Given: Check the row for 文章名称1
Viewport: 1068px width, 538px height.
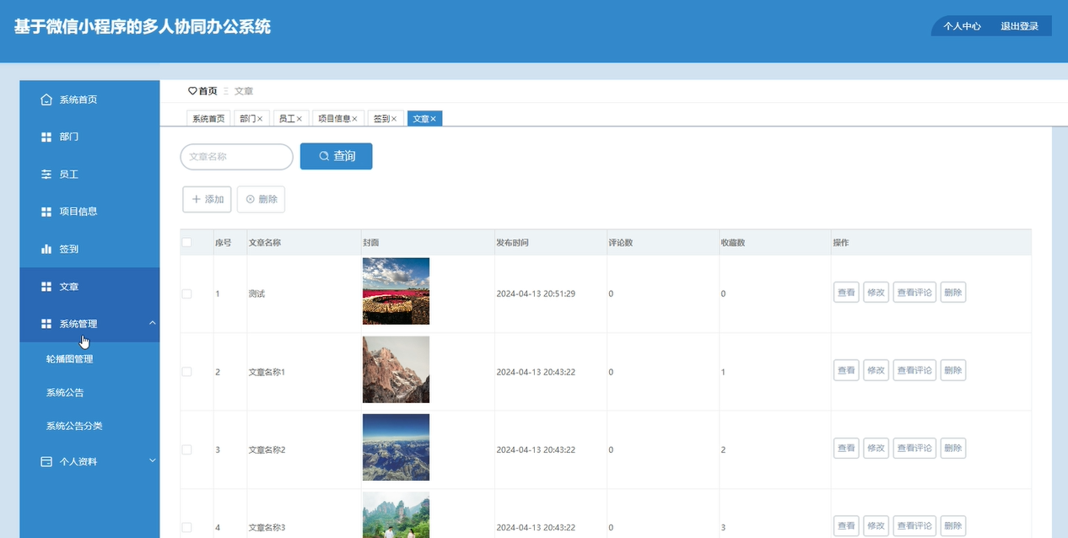Looking at the screenshot, I should coord(187,372).
